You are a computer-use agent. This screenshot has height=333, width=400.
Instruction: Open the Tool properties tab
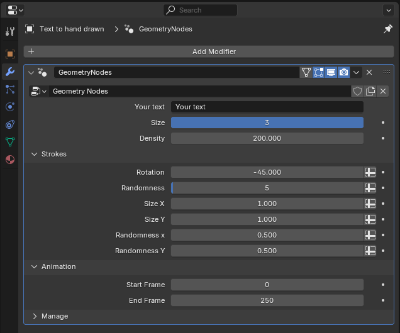[x=10, y=31]
